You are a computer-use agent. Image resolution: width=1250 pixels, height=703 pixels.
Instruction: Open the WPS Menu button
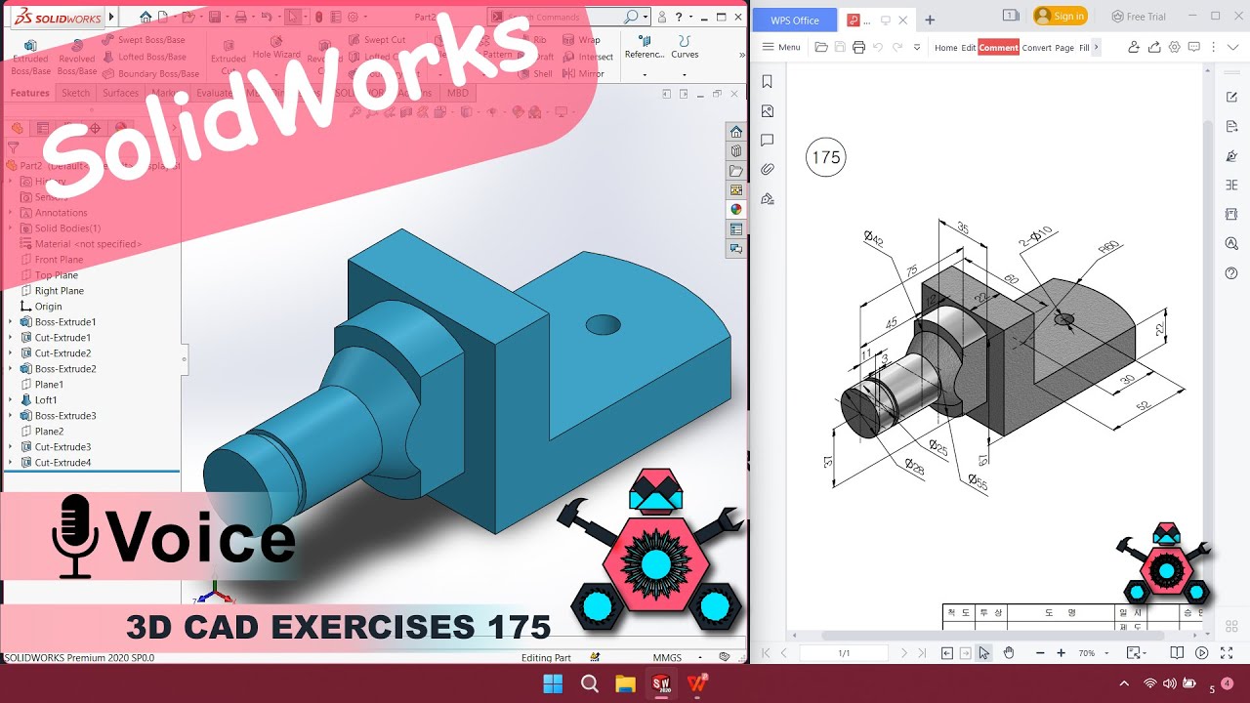[781, 47]
